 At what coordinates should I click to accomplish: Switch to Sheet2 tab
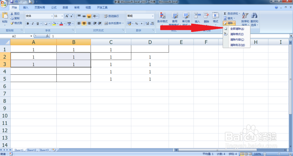(x=32, y=150)
